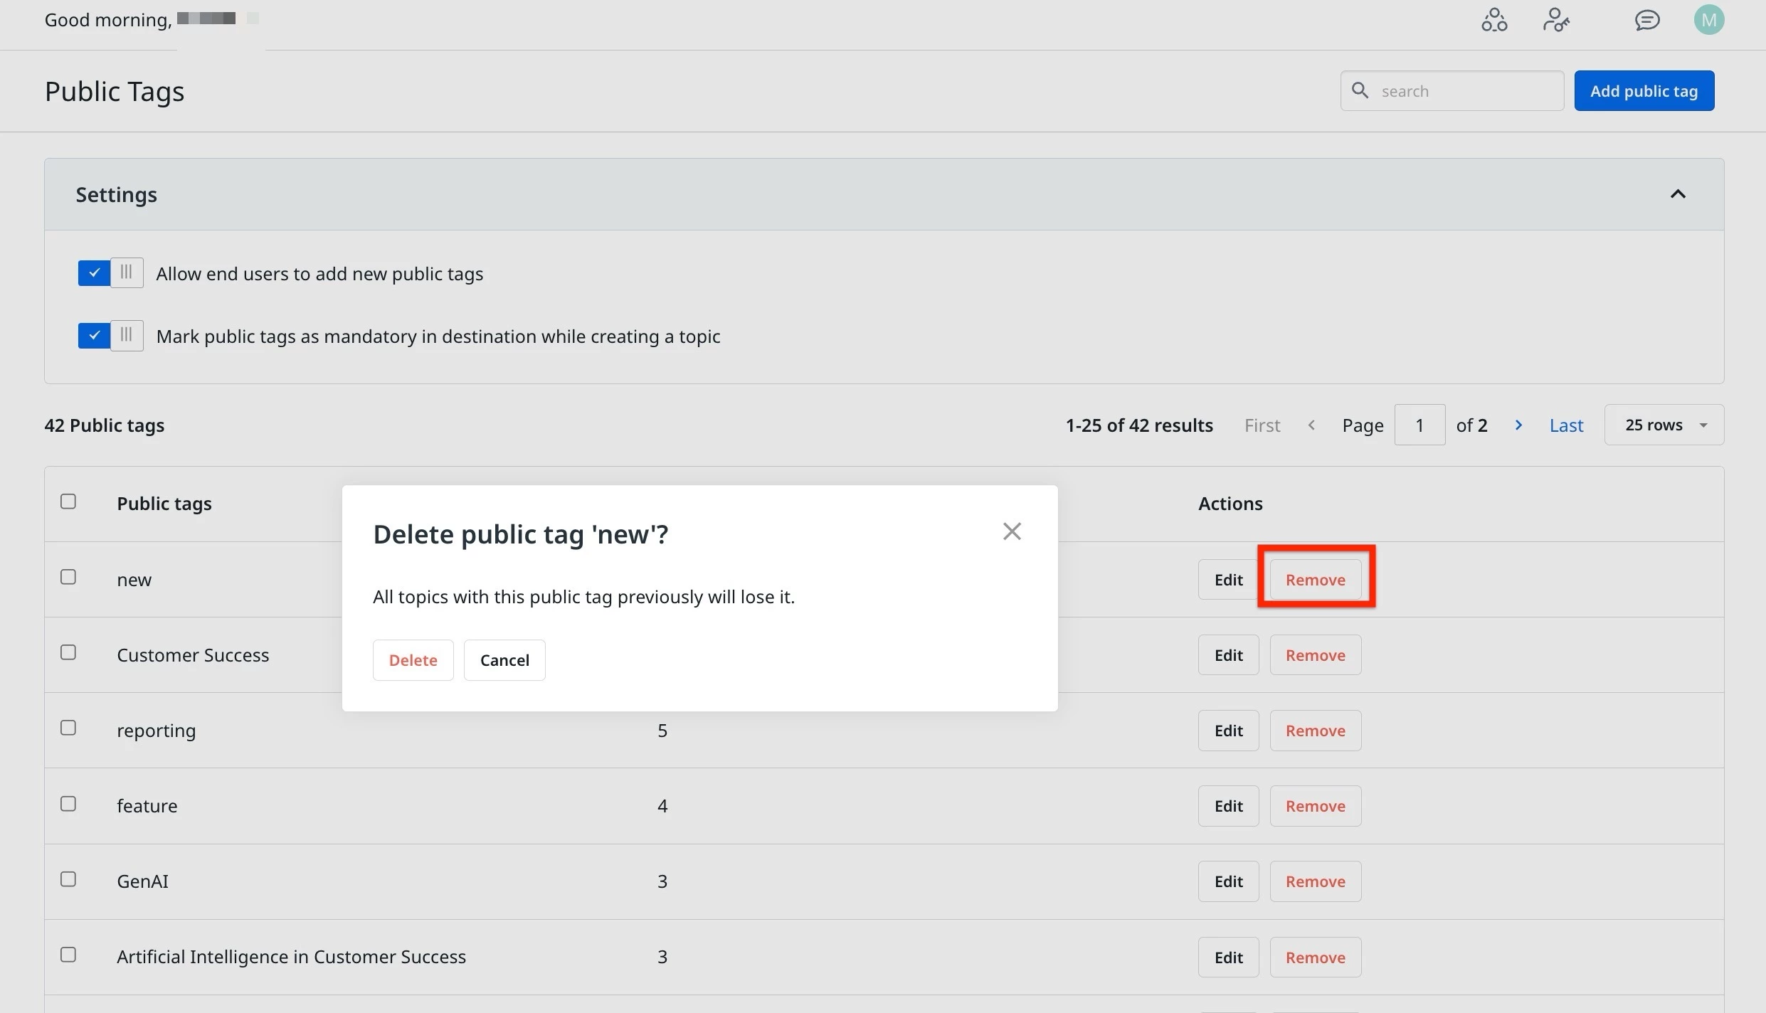The height and width of the screenshot is (1013, 1766).
Task: Collapse the Settings panel
Action: click(1678, 194)
